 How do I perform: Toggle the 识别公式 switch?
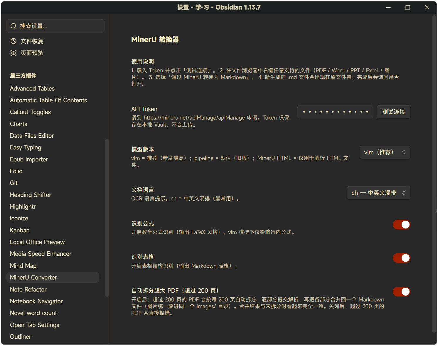[401, 225]
